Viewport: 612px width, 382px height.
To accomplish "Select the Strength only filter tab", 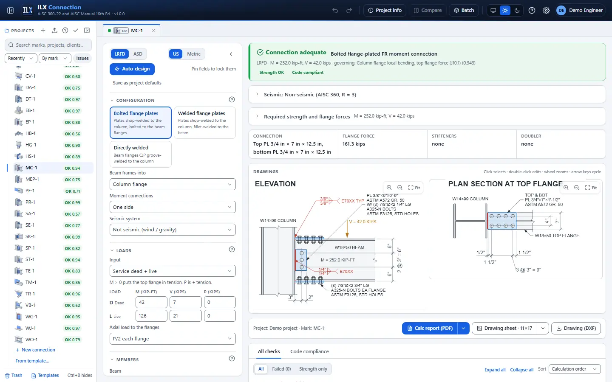I will (313, 369).
